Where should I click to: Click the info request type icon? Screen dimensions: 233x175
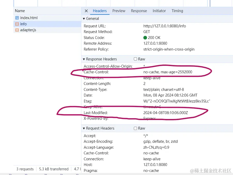coord(17,24)
